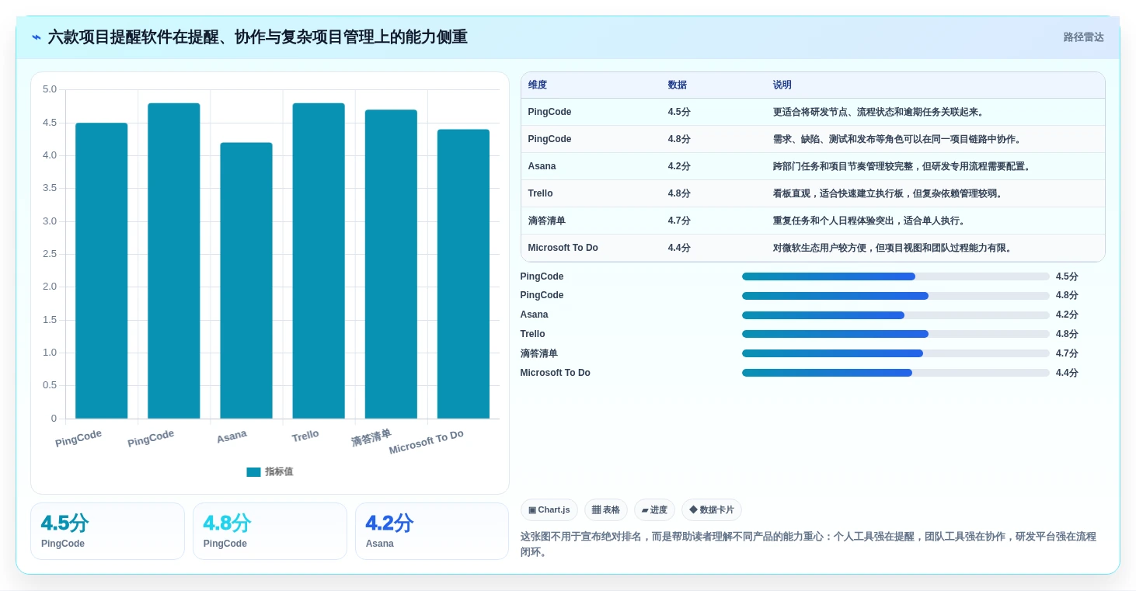Click the PingCode chart bar reaching 4.5
This screenshot has width=1136, height=591.
pyautogui.click(x=102, y=271)
